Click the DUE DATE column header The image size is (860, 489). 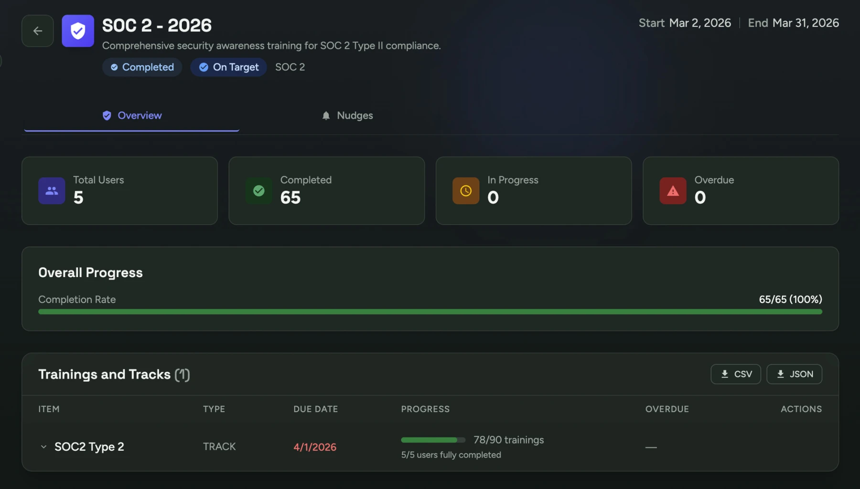click(x=316, y=409)
